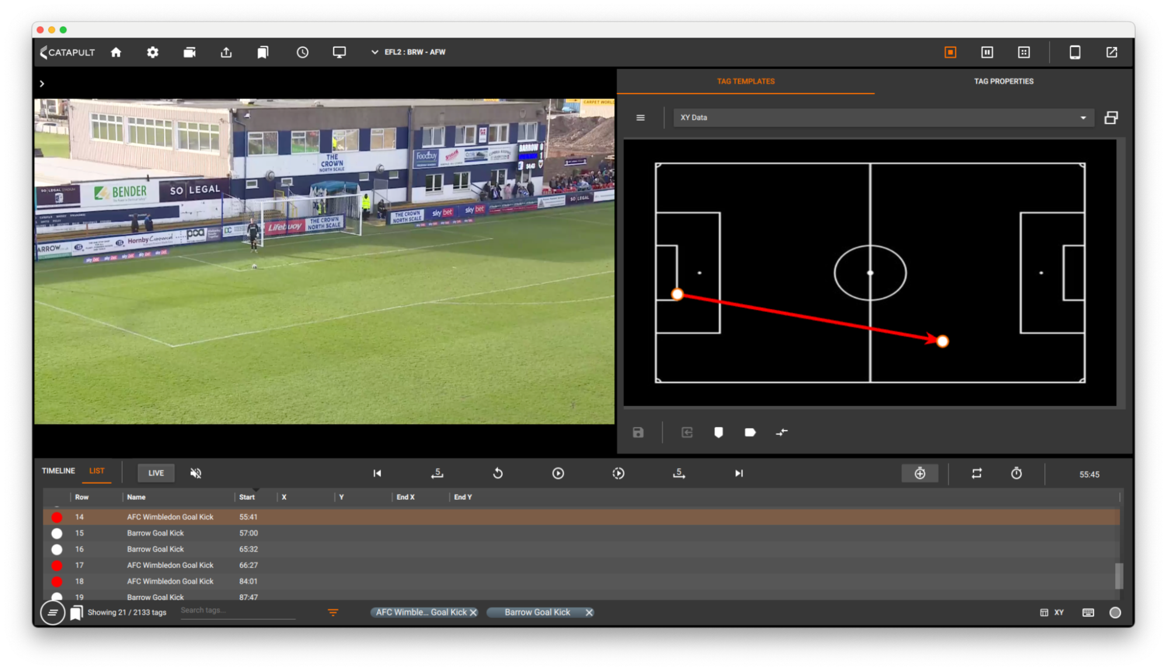Switch to the Tag Properties tab
Screen dimensions: 1167x670
(1004, 81)
